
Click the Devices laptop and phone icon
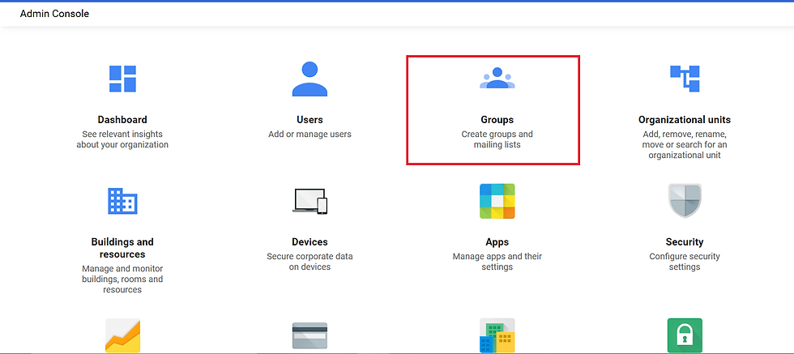pos(309,201)
